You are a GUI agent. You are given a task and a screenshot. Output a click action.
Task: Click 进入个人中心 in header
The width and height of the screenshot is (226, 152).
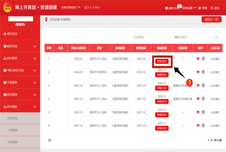(92, 7)
